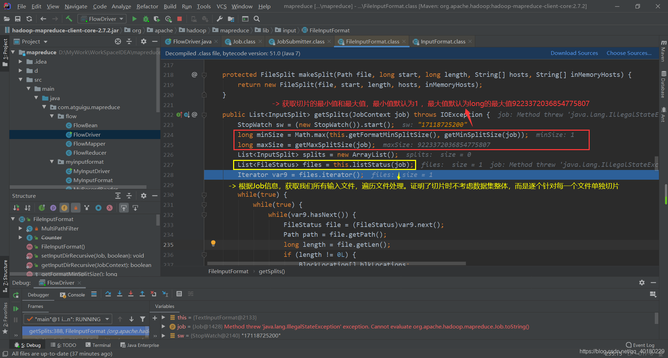Click Step Out in the debugger toolbar

(142, 294)
